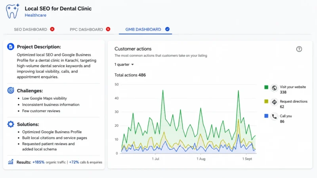Click the Results growth chart icon
317x178 pixels.
click(11, 162)
